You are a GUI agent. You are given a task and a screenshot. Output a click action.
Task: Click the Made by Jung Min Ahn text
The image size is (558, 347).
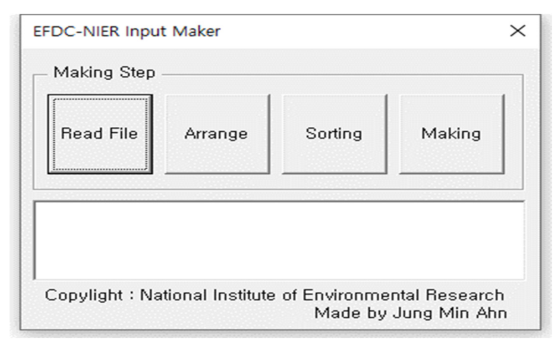click(410, 313)
